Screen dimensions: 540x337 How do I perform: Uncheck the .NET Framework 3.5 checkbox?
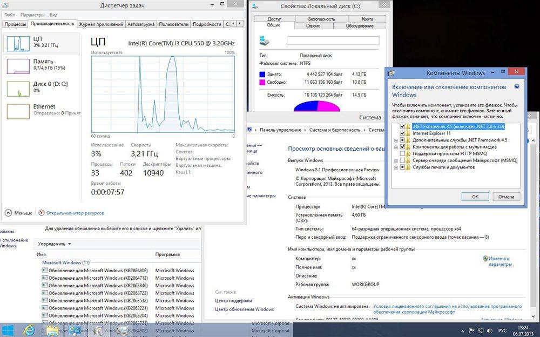point(402,126)
